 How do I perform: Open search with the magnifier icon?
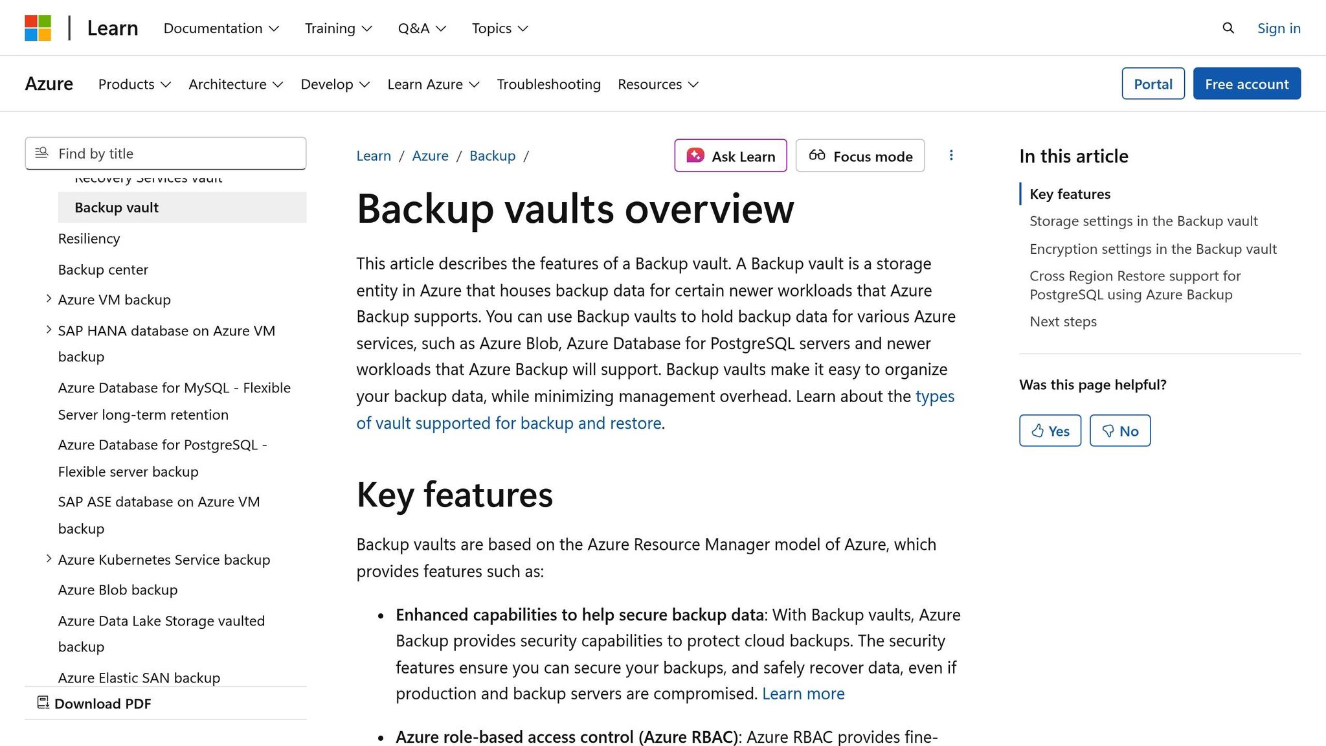pos(1228,28)
